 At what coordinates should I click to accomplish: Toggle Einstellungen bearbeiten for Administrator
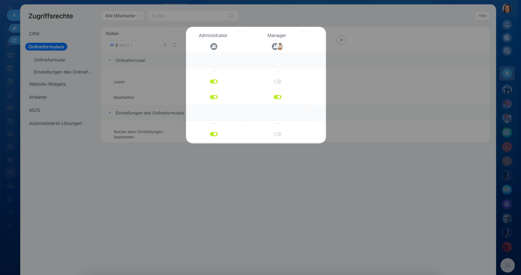[214, 134]
